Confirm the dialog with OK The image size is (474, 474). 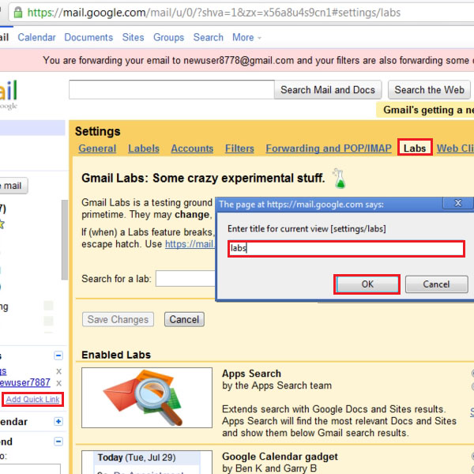coord(367,284)
